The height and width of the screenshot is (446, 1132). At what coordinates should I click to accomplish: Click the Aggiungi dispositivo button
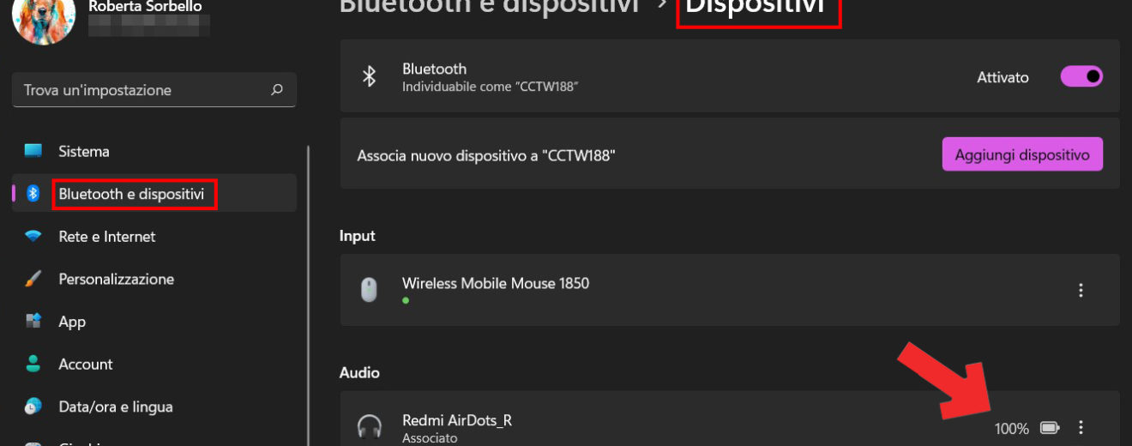tap(1022, 154)
